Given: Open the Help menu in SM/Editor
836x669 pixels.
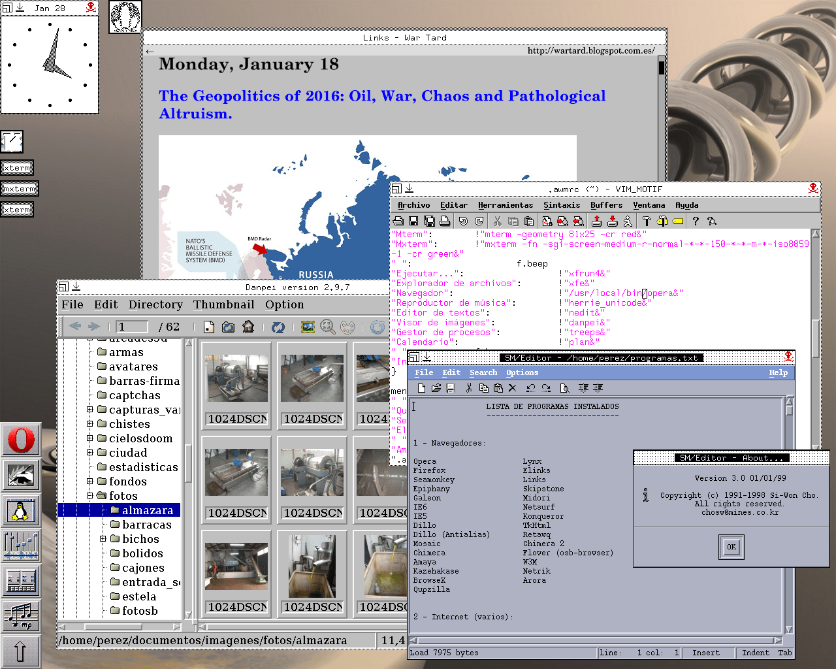Looking at the screenshot, I should pos(778,372).
